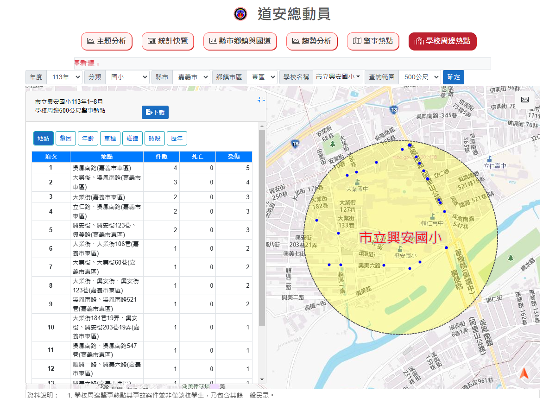Click the 道安總動員 site logo emblem
Screen dimensions: 549x398
(x=240, y=14)
